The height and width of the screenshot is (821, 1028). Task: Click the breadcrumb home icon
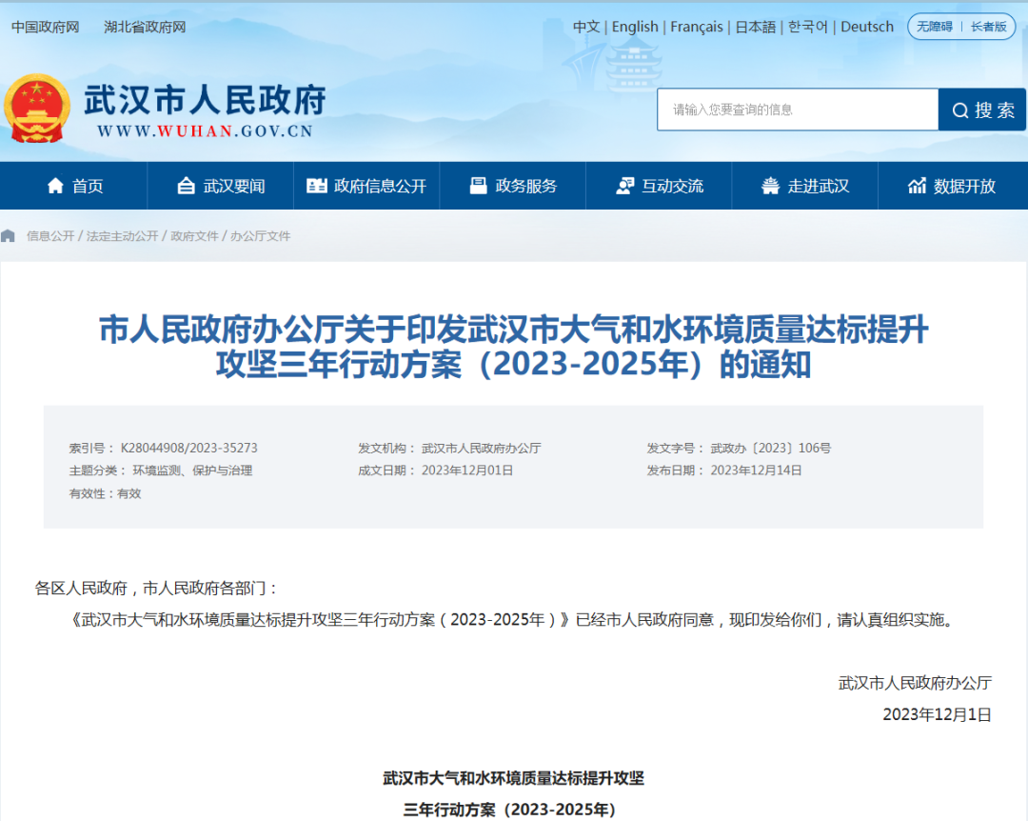tap(8, 234)
